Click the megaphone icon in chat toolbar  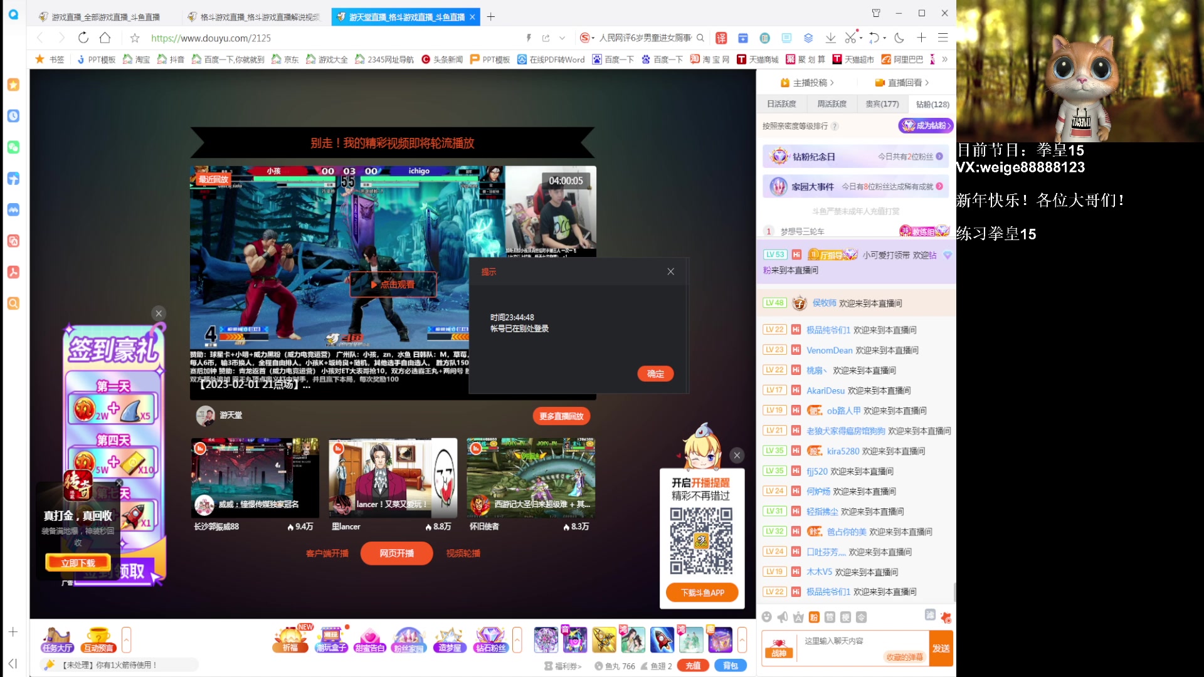point(782,617)
